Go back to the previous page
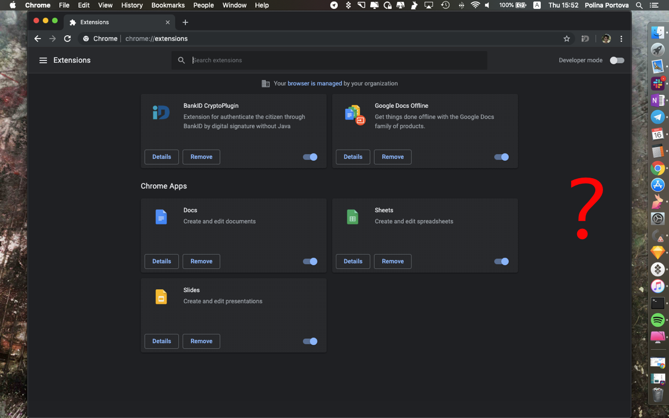 (37, 38)
